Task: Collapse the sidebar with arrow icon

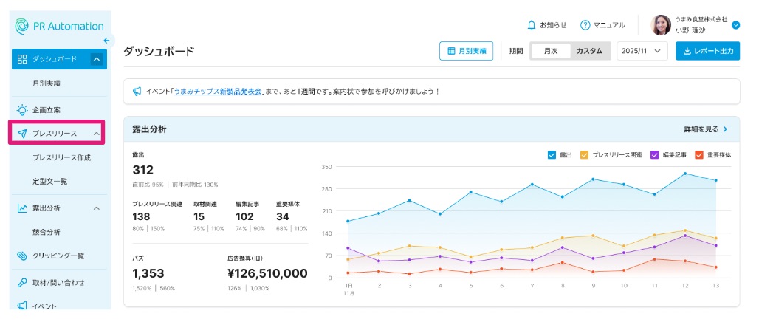Action: coord(106,41)
